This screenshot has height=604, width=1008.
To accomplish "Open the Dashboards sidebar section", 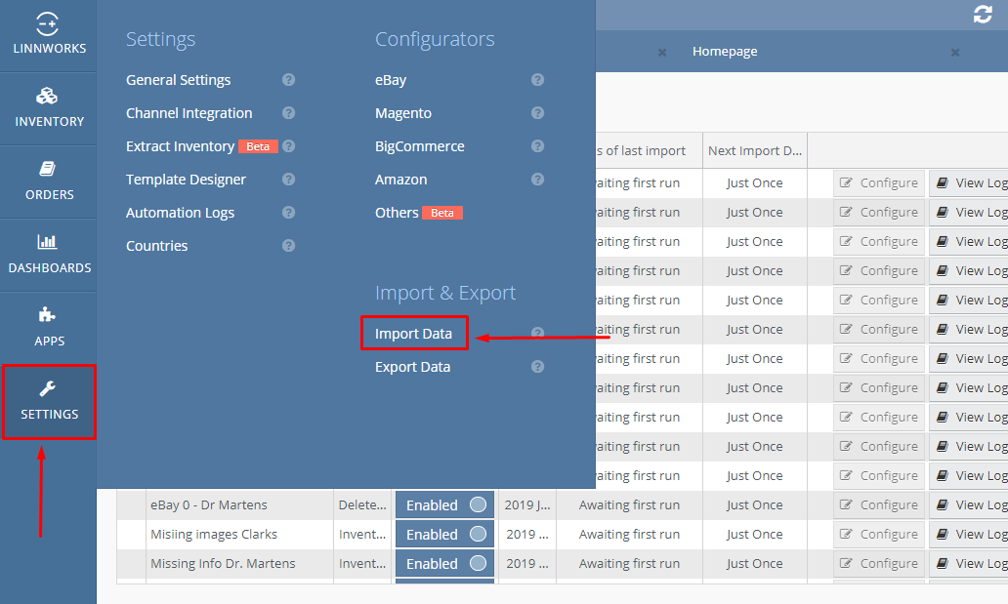I will (x=48, y=255).
